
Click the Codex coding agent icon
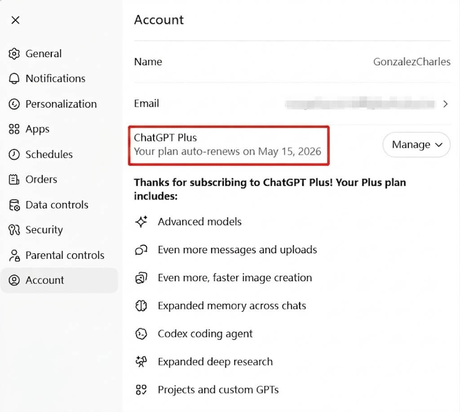click(142, 334)
